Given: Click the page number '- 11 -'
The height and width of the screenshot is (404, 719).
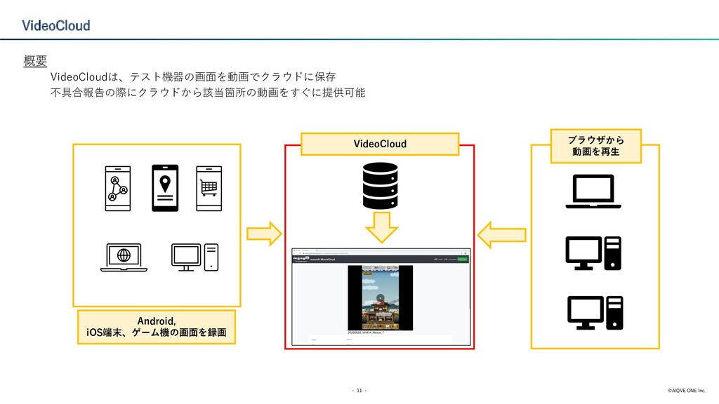Looking at the screenshot, I should (359, 391).
